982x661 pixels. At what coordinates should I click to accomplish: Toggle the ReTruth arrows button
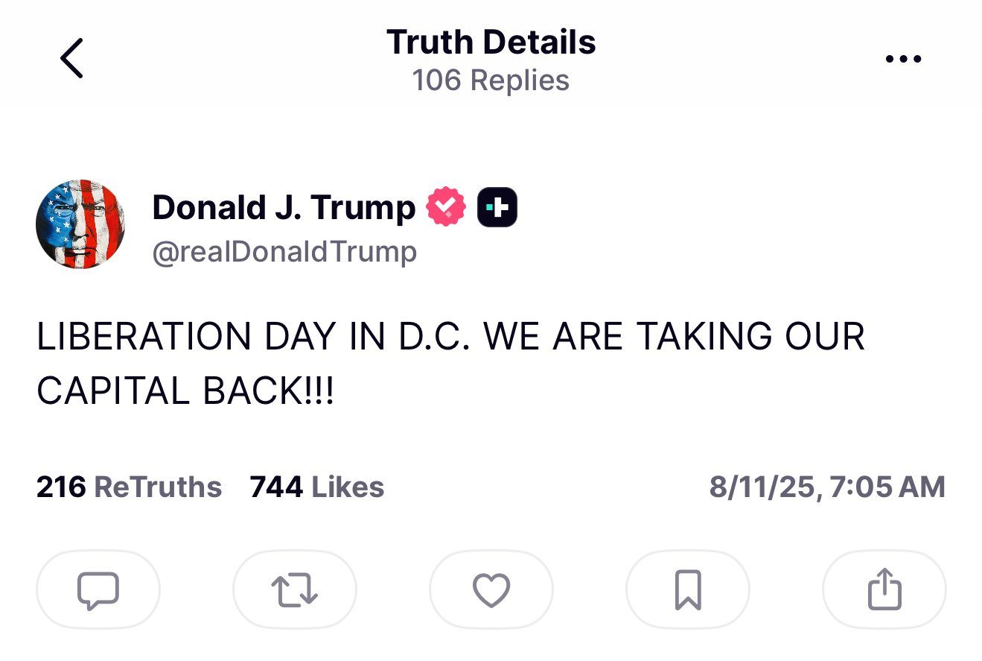point(295,589)
